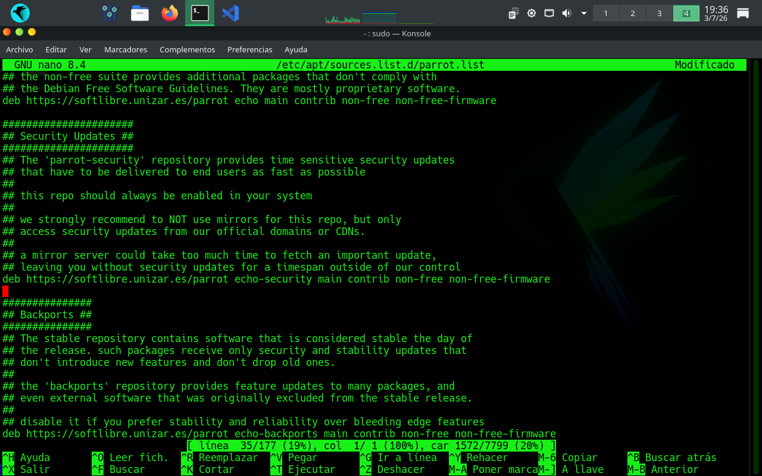Image resolution: width=762 pixels, height=476 pixels.
Task: Click '^X Salir' shortcut in nano footer
Action: point(26,469)
